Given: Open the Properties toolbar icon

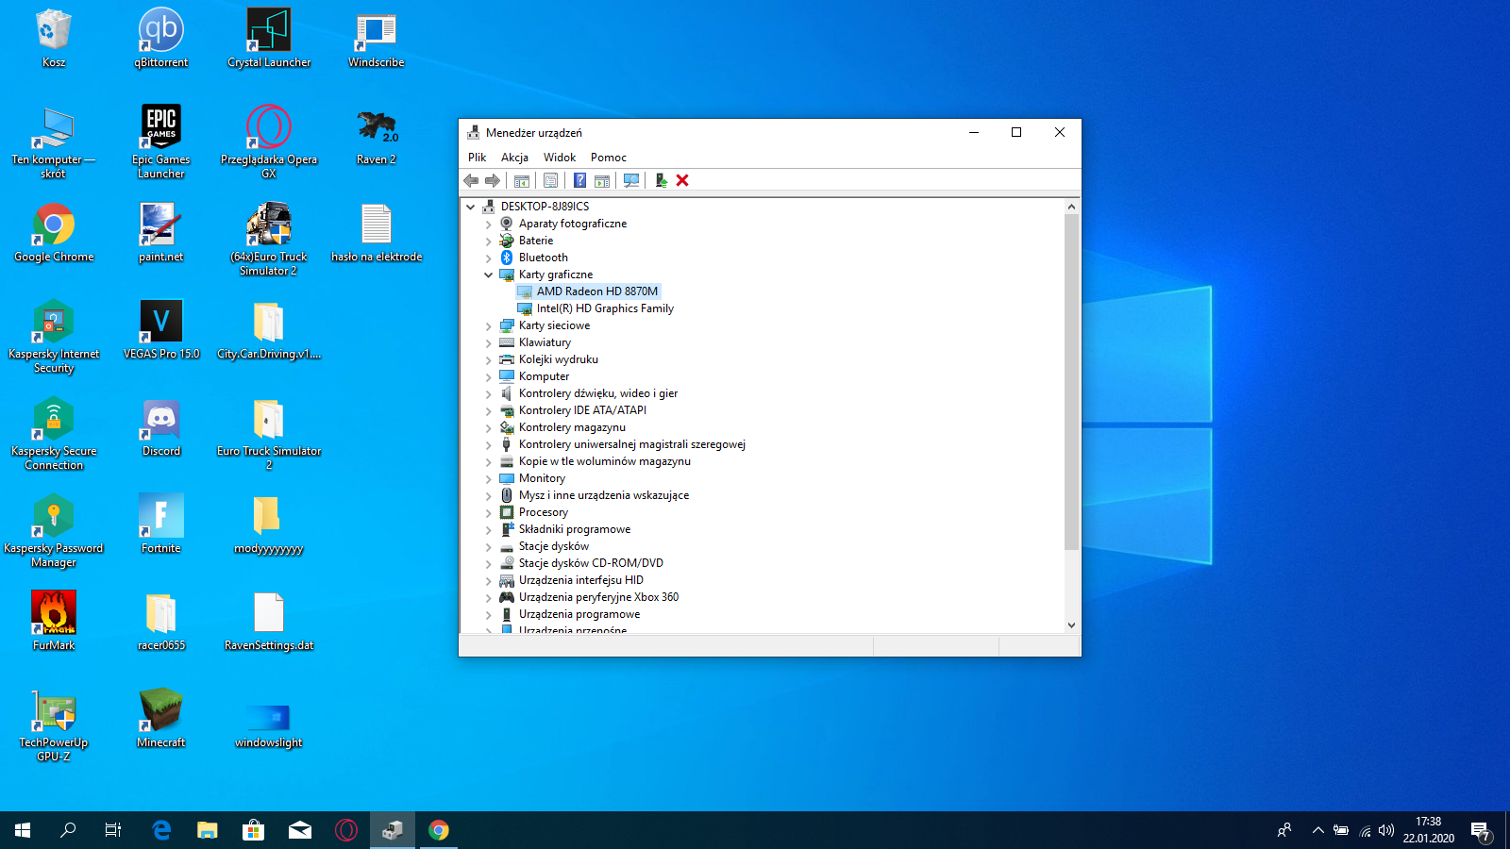Looking at the screenshot, I should coord(551,180).
